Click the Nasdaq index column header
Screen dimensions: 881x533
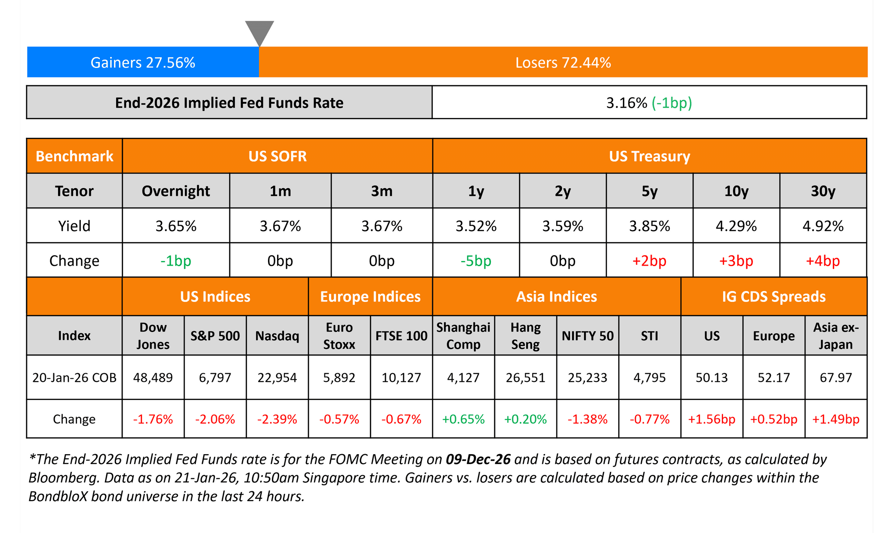[x=277, y=336]
